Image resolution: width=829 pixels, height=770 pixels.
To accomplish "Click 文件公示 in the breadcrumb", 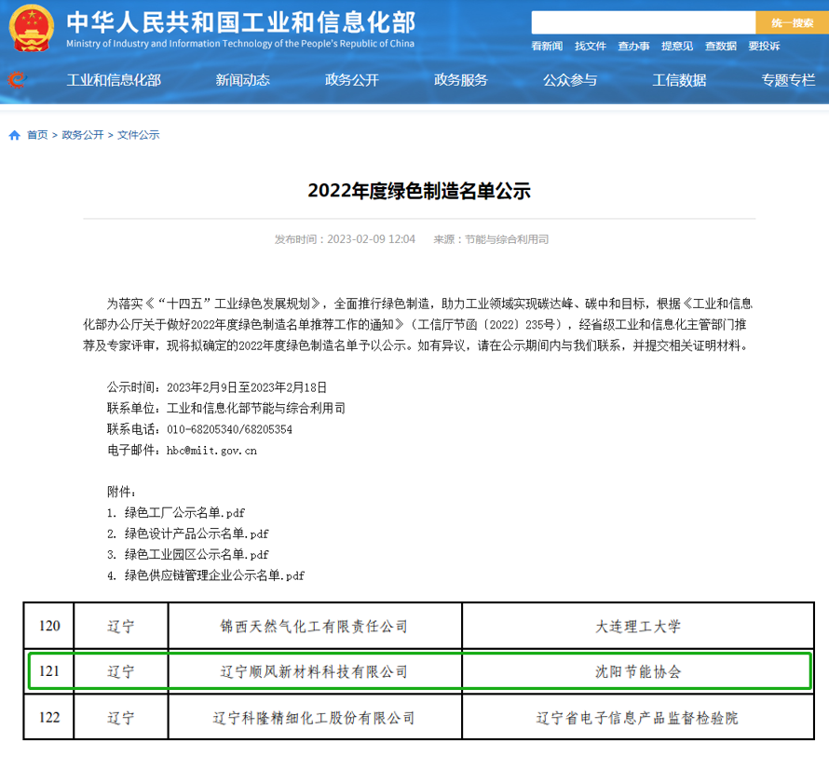I will (139, 135).
